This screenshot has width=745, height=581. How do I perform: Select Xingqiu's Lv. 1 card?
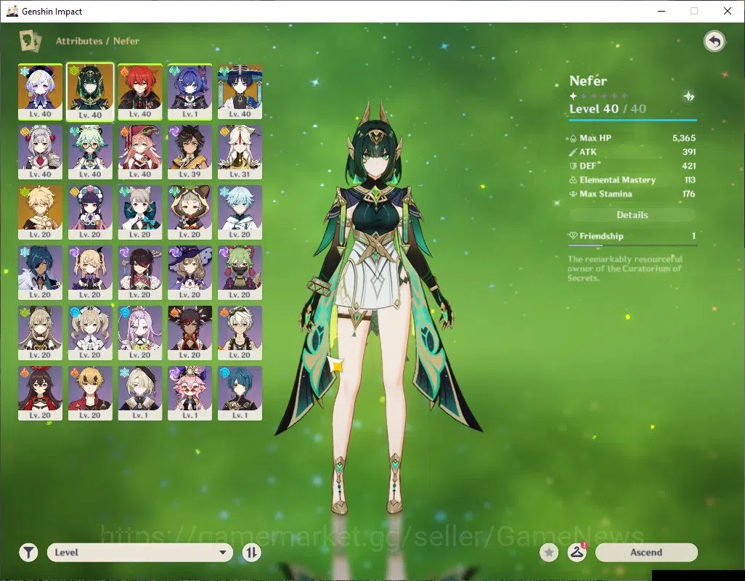240,394
